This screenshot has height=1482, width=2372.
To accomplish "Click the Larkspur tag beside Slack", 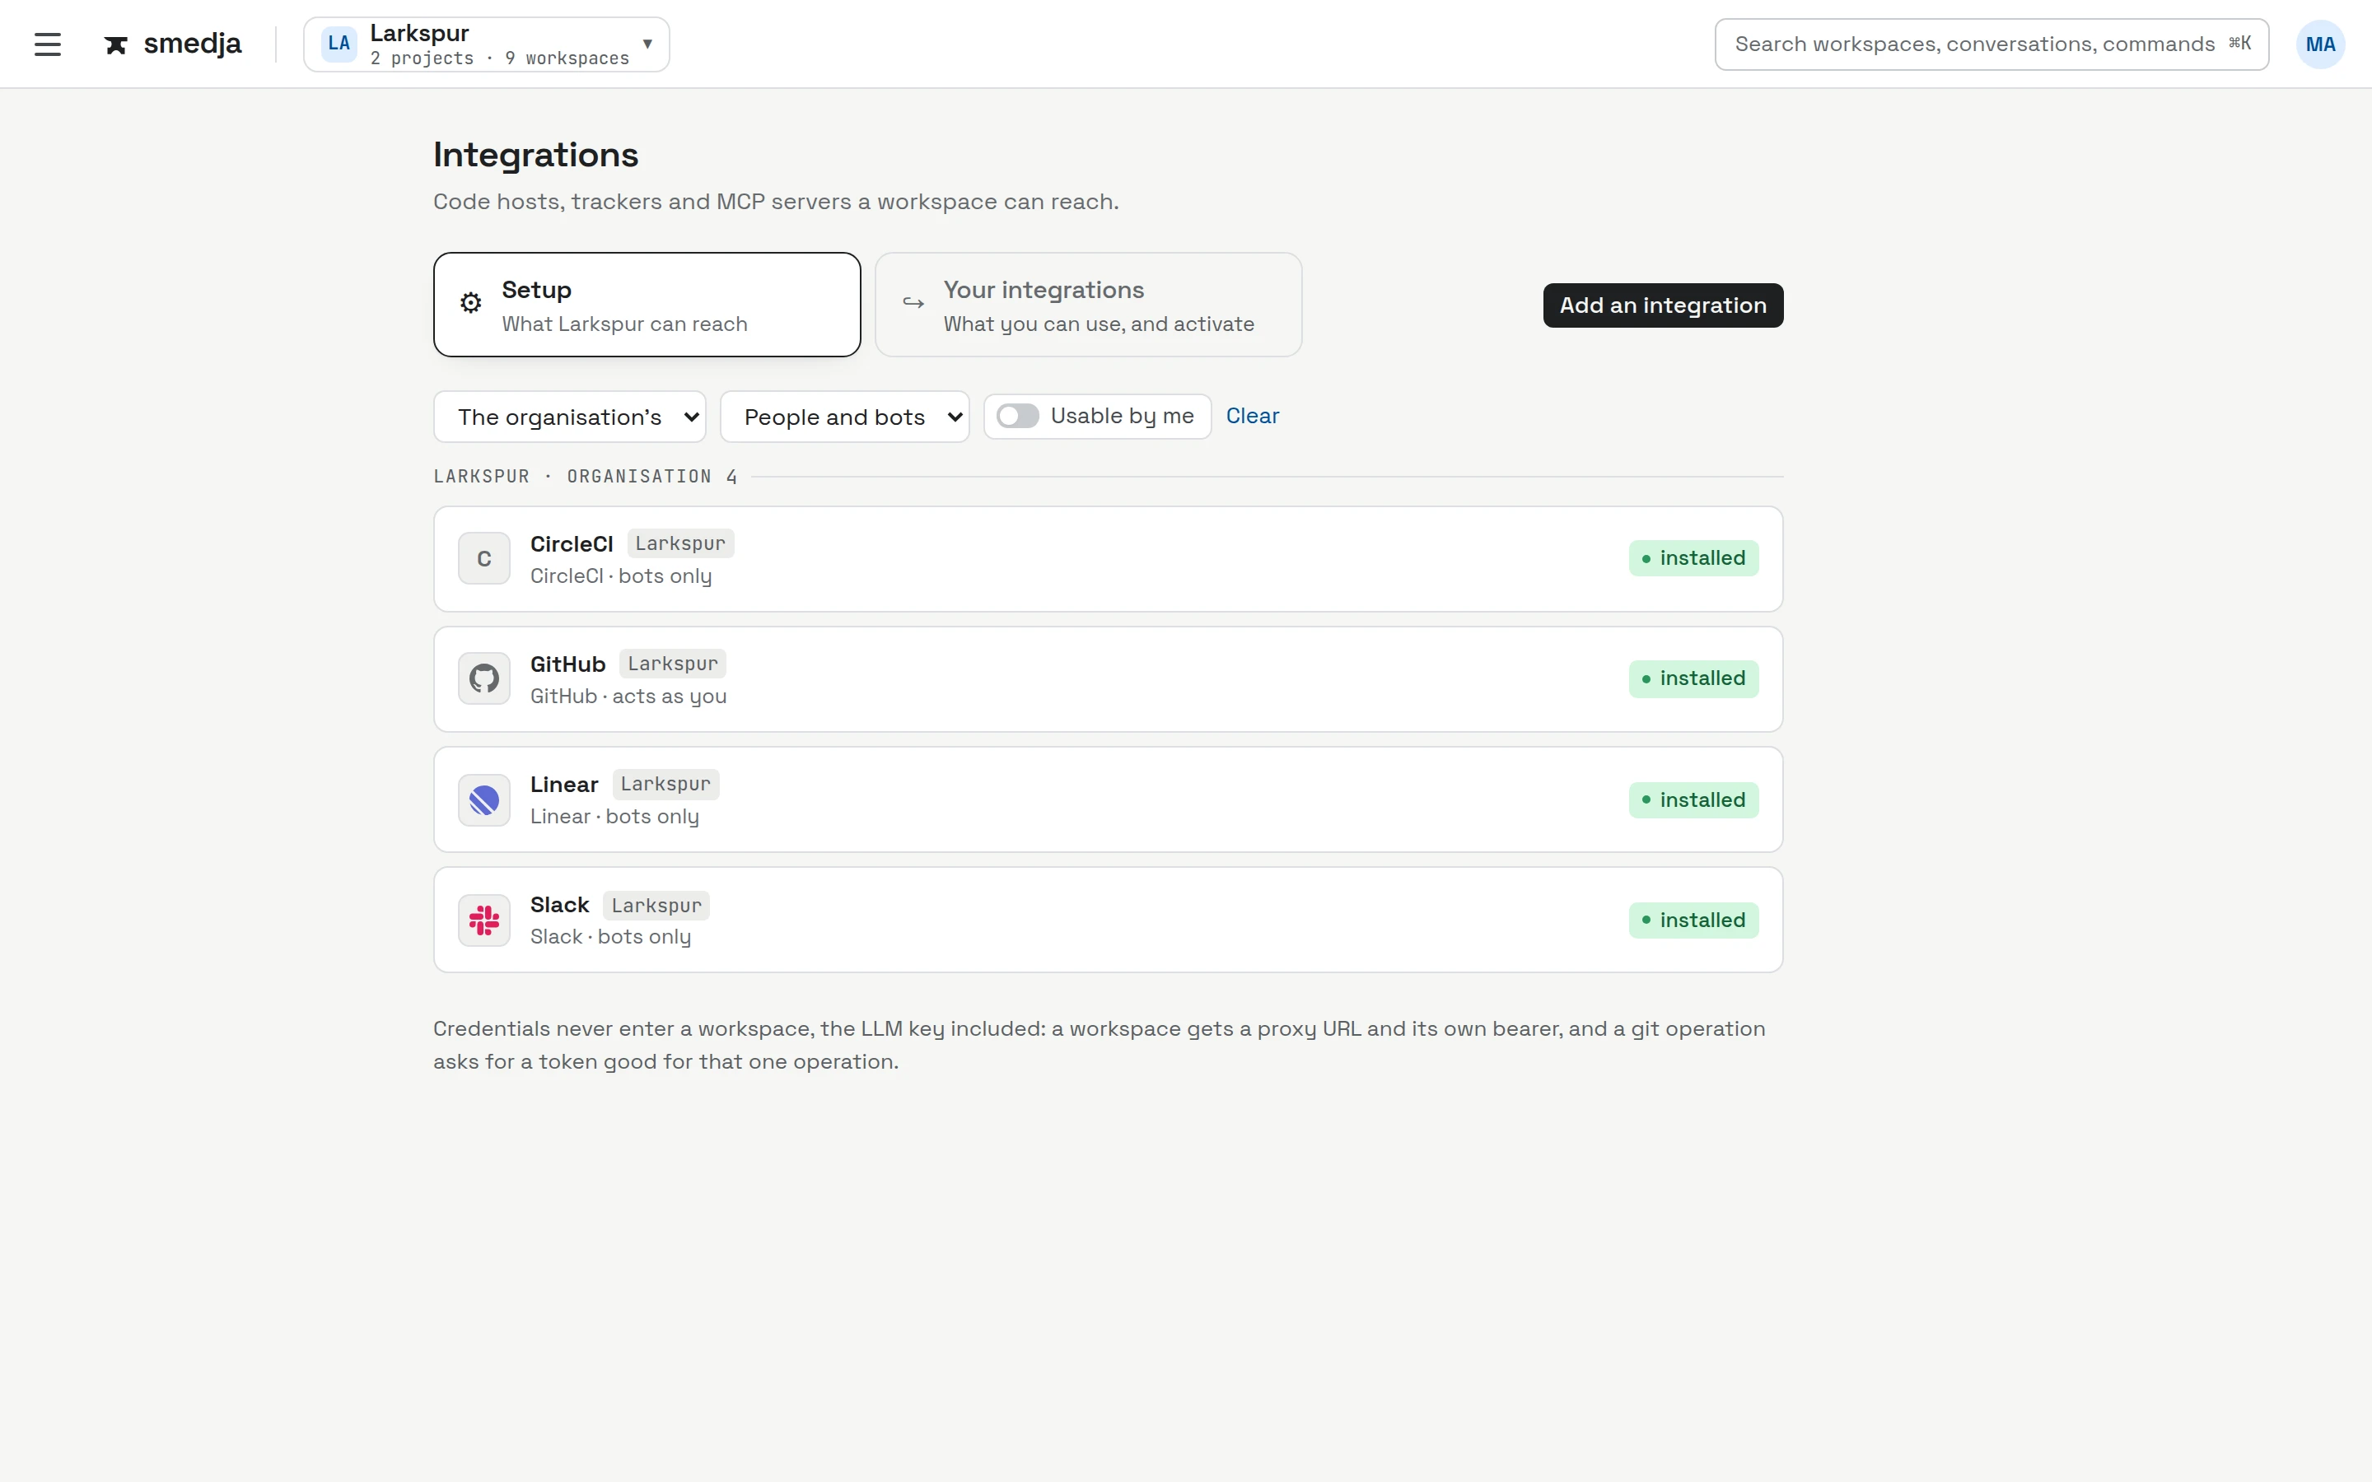I will (656, 905).
